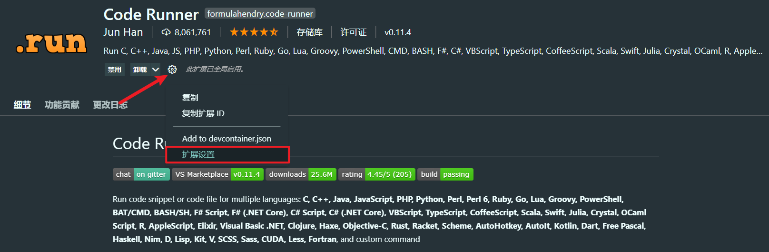Click the downloads 25.6M badge
This screenshot has height=252, width=769.
301,174
